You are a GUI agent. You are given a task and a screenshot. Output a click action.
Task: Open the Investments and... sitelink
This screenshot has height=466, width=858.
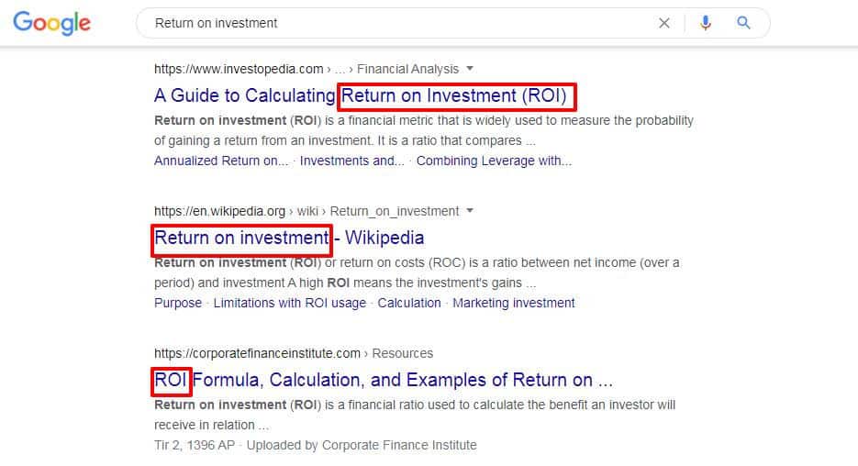coord(351,161)
